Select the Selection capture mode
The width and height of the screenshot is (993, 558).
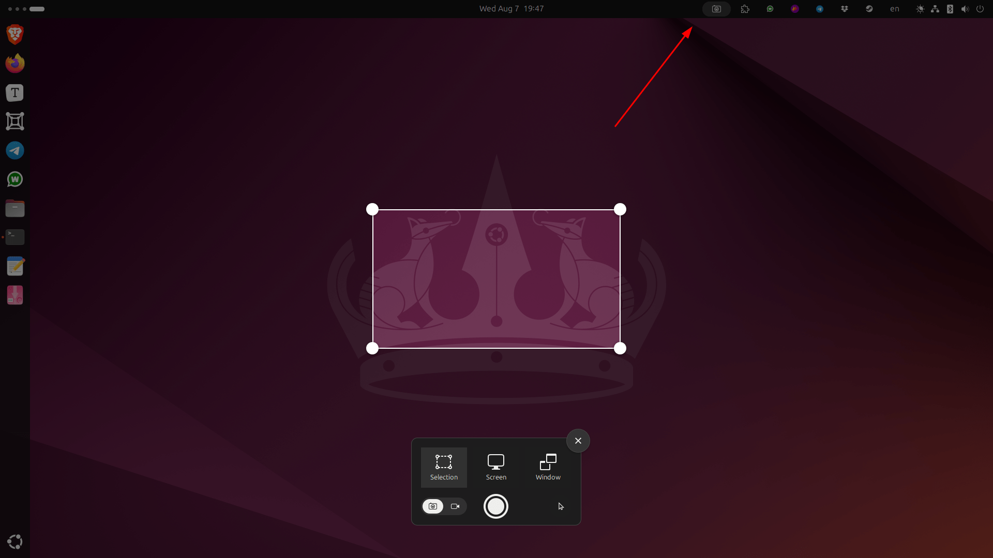443,466
